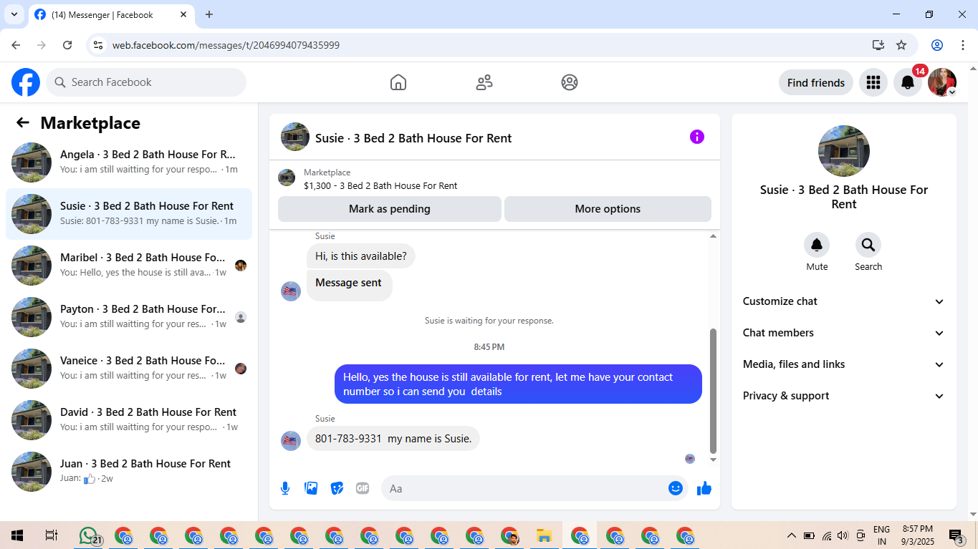Expand the Privacy & support section

tap(844, 396)
